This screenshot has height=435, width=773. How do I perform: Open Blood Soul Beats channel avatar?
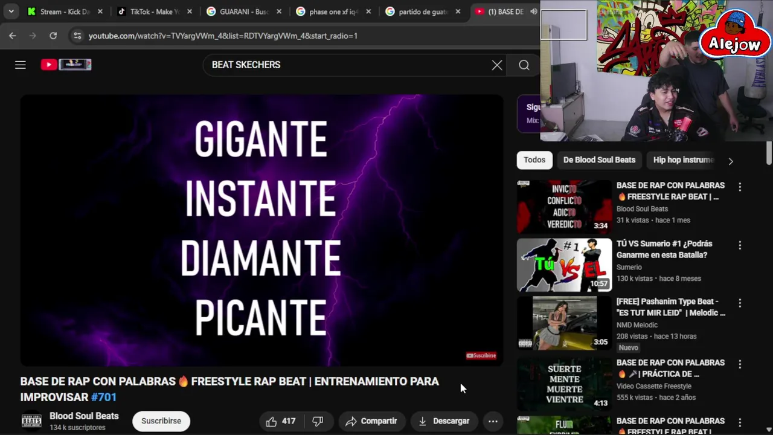(32, 421)
